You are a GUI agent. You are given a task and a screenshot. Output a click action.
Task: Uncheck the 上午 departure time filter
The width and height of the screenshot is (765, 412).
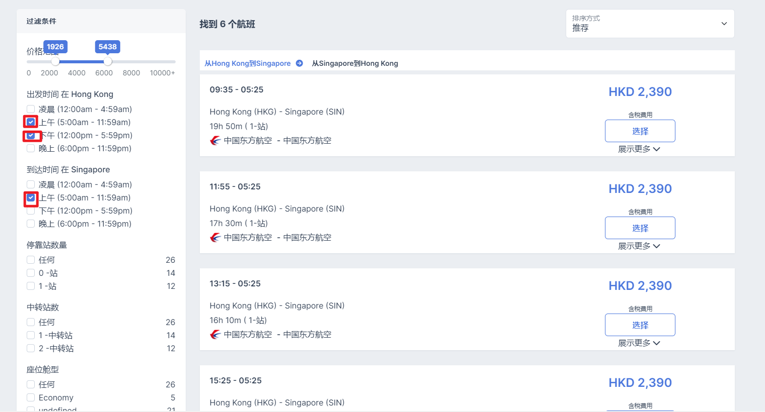[x=31, y=122]
